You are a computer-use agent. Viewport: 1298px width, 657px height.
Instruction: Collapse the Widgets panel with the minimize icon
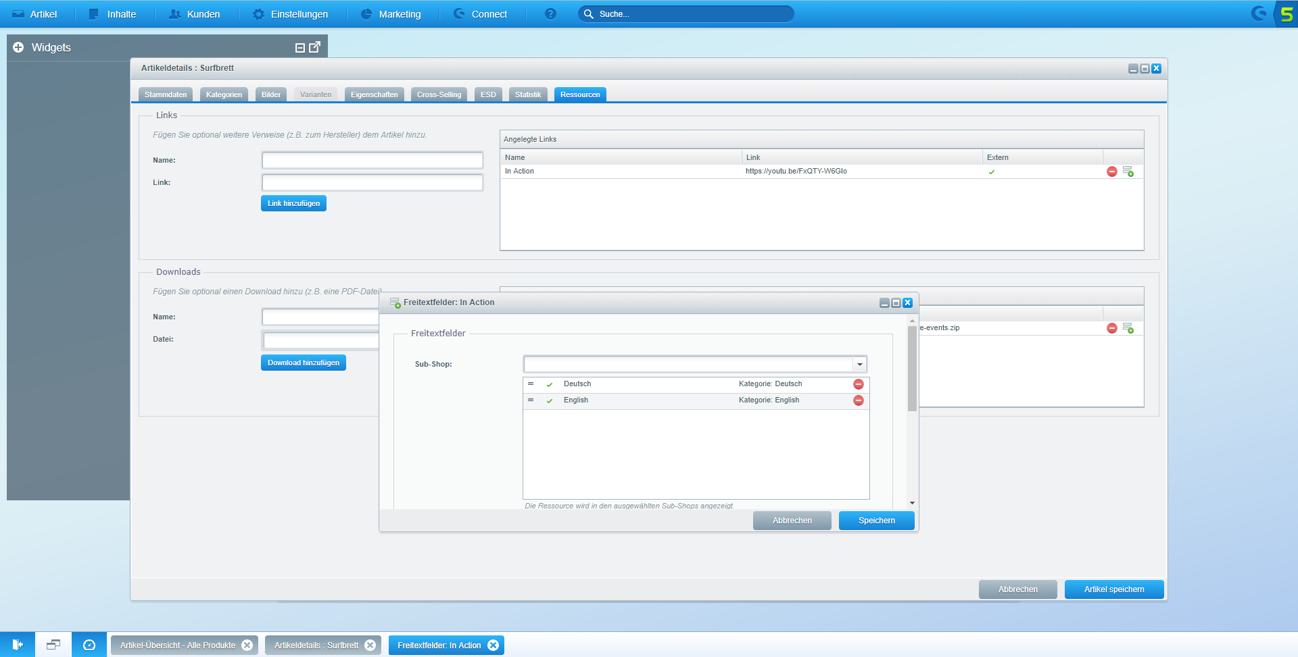pyautogui.click(x=300, y=48)
